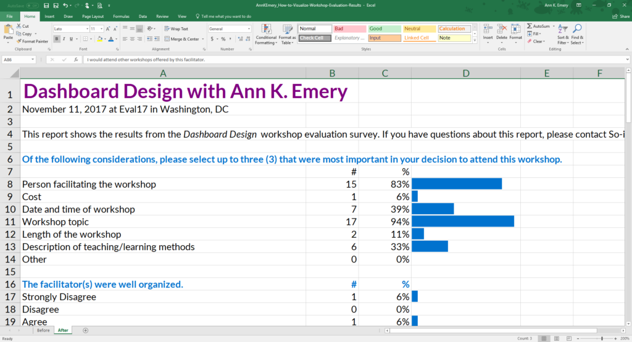This screenshot has width=632, height=342.
Task: Click the Save icon in the quick access toolbar
Action: (46, 5)
